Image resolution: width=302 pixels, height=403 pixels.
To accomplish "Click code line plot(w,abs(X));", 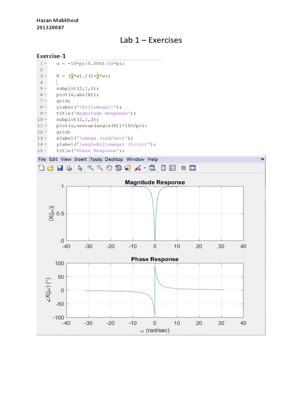I will [77, 94].
